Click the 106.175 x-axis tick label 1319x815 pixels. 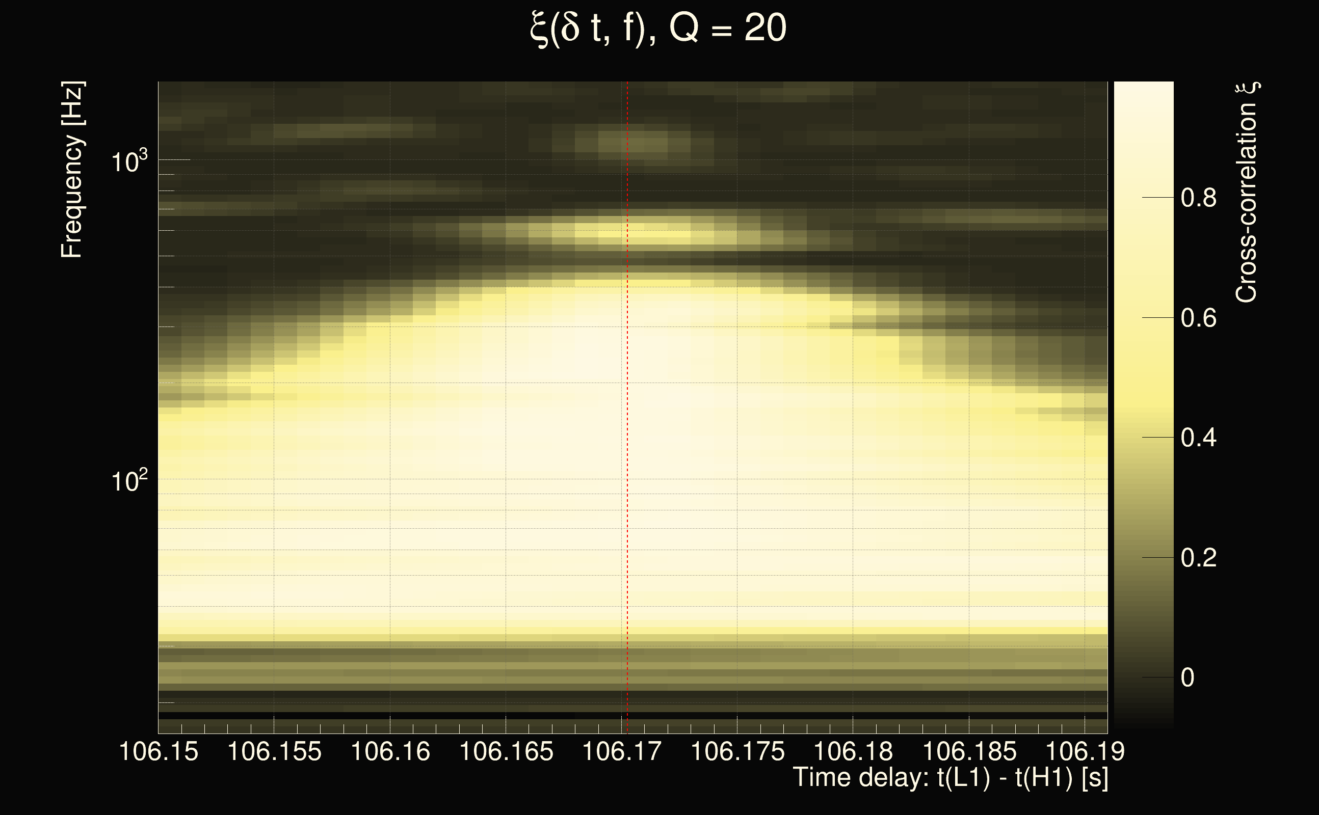(x=737, y=751)
